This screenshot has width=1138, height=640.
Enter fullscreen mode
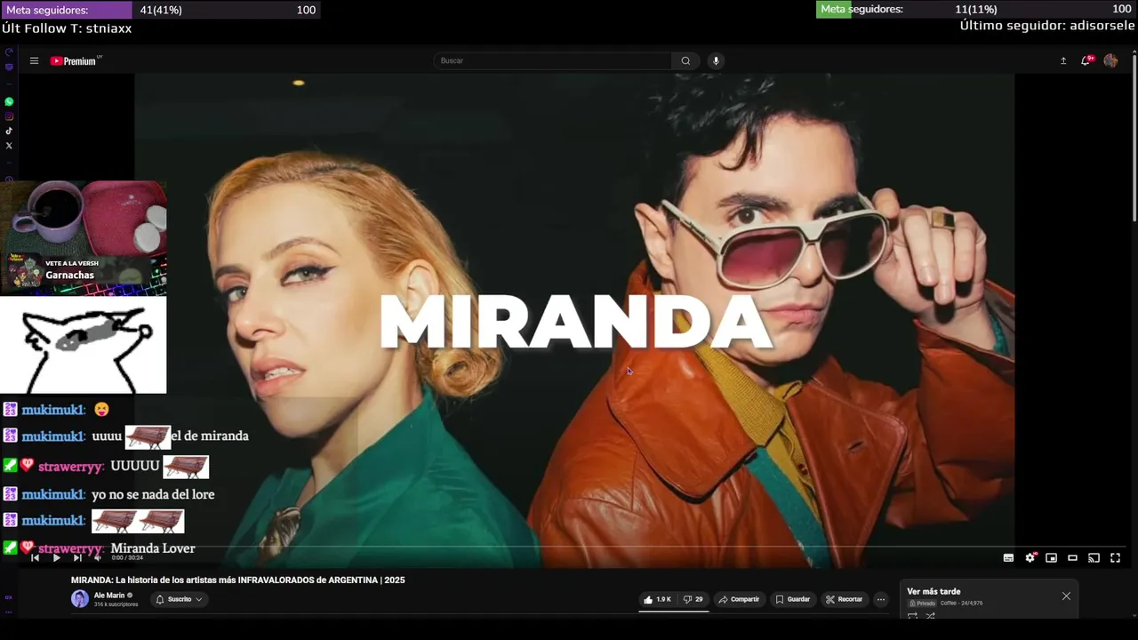[x=1115, y=558]
